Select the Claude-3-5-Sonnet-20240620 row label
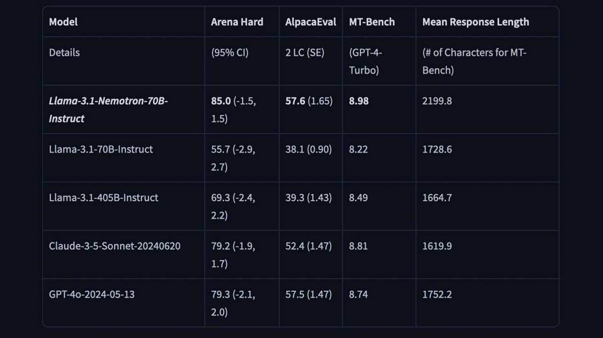 (115, 246)
